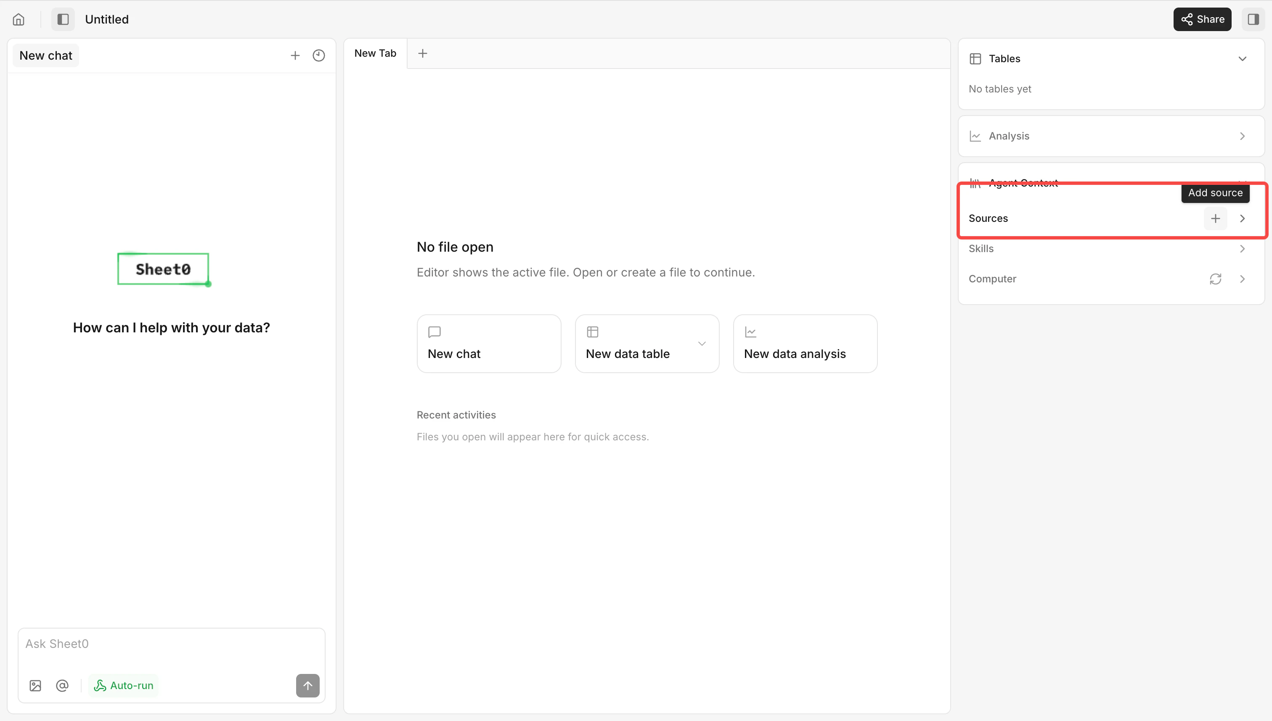Click the Ask Sheet0 input field
Image resolution: width=1272 pixels, height=721 pixels.
171,643
